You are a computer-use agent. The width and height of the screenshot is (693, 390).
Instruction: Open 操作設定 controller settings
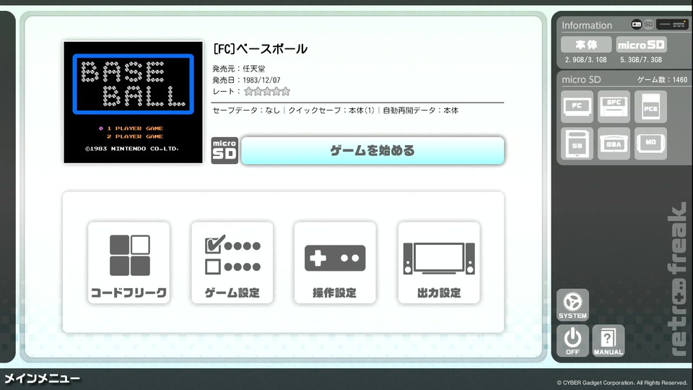click(335, 263)
